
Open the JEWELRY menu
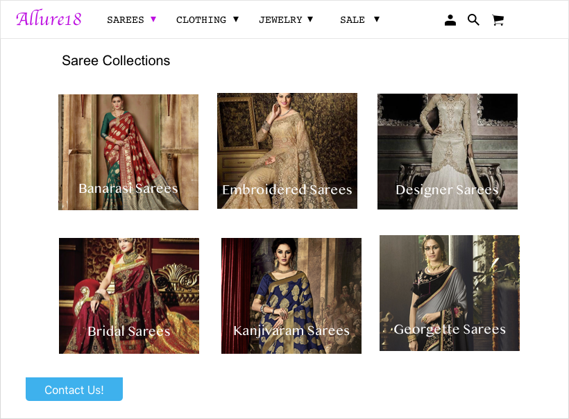click(280, 19)
